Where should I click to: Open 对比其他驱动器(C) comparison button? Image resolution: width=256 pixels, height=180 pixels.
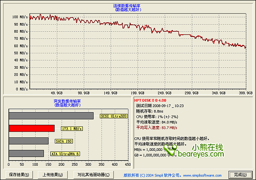point(94,175)
